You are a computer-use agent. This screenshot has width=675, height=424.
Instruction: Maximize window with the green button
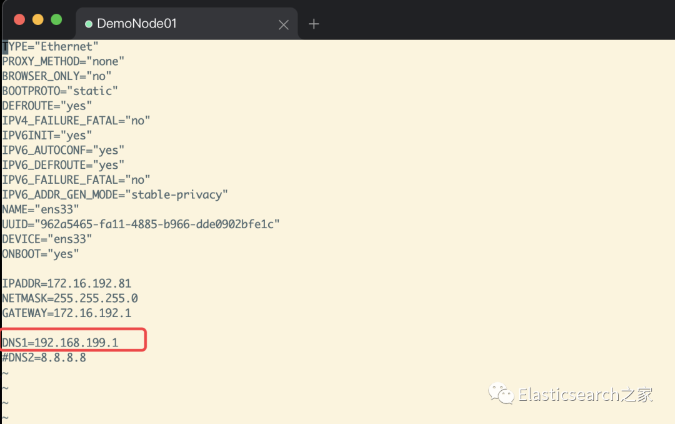tap(56, 19)
